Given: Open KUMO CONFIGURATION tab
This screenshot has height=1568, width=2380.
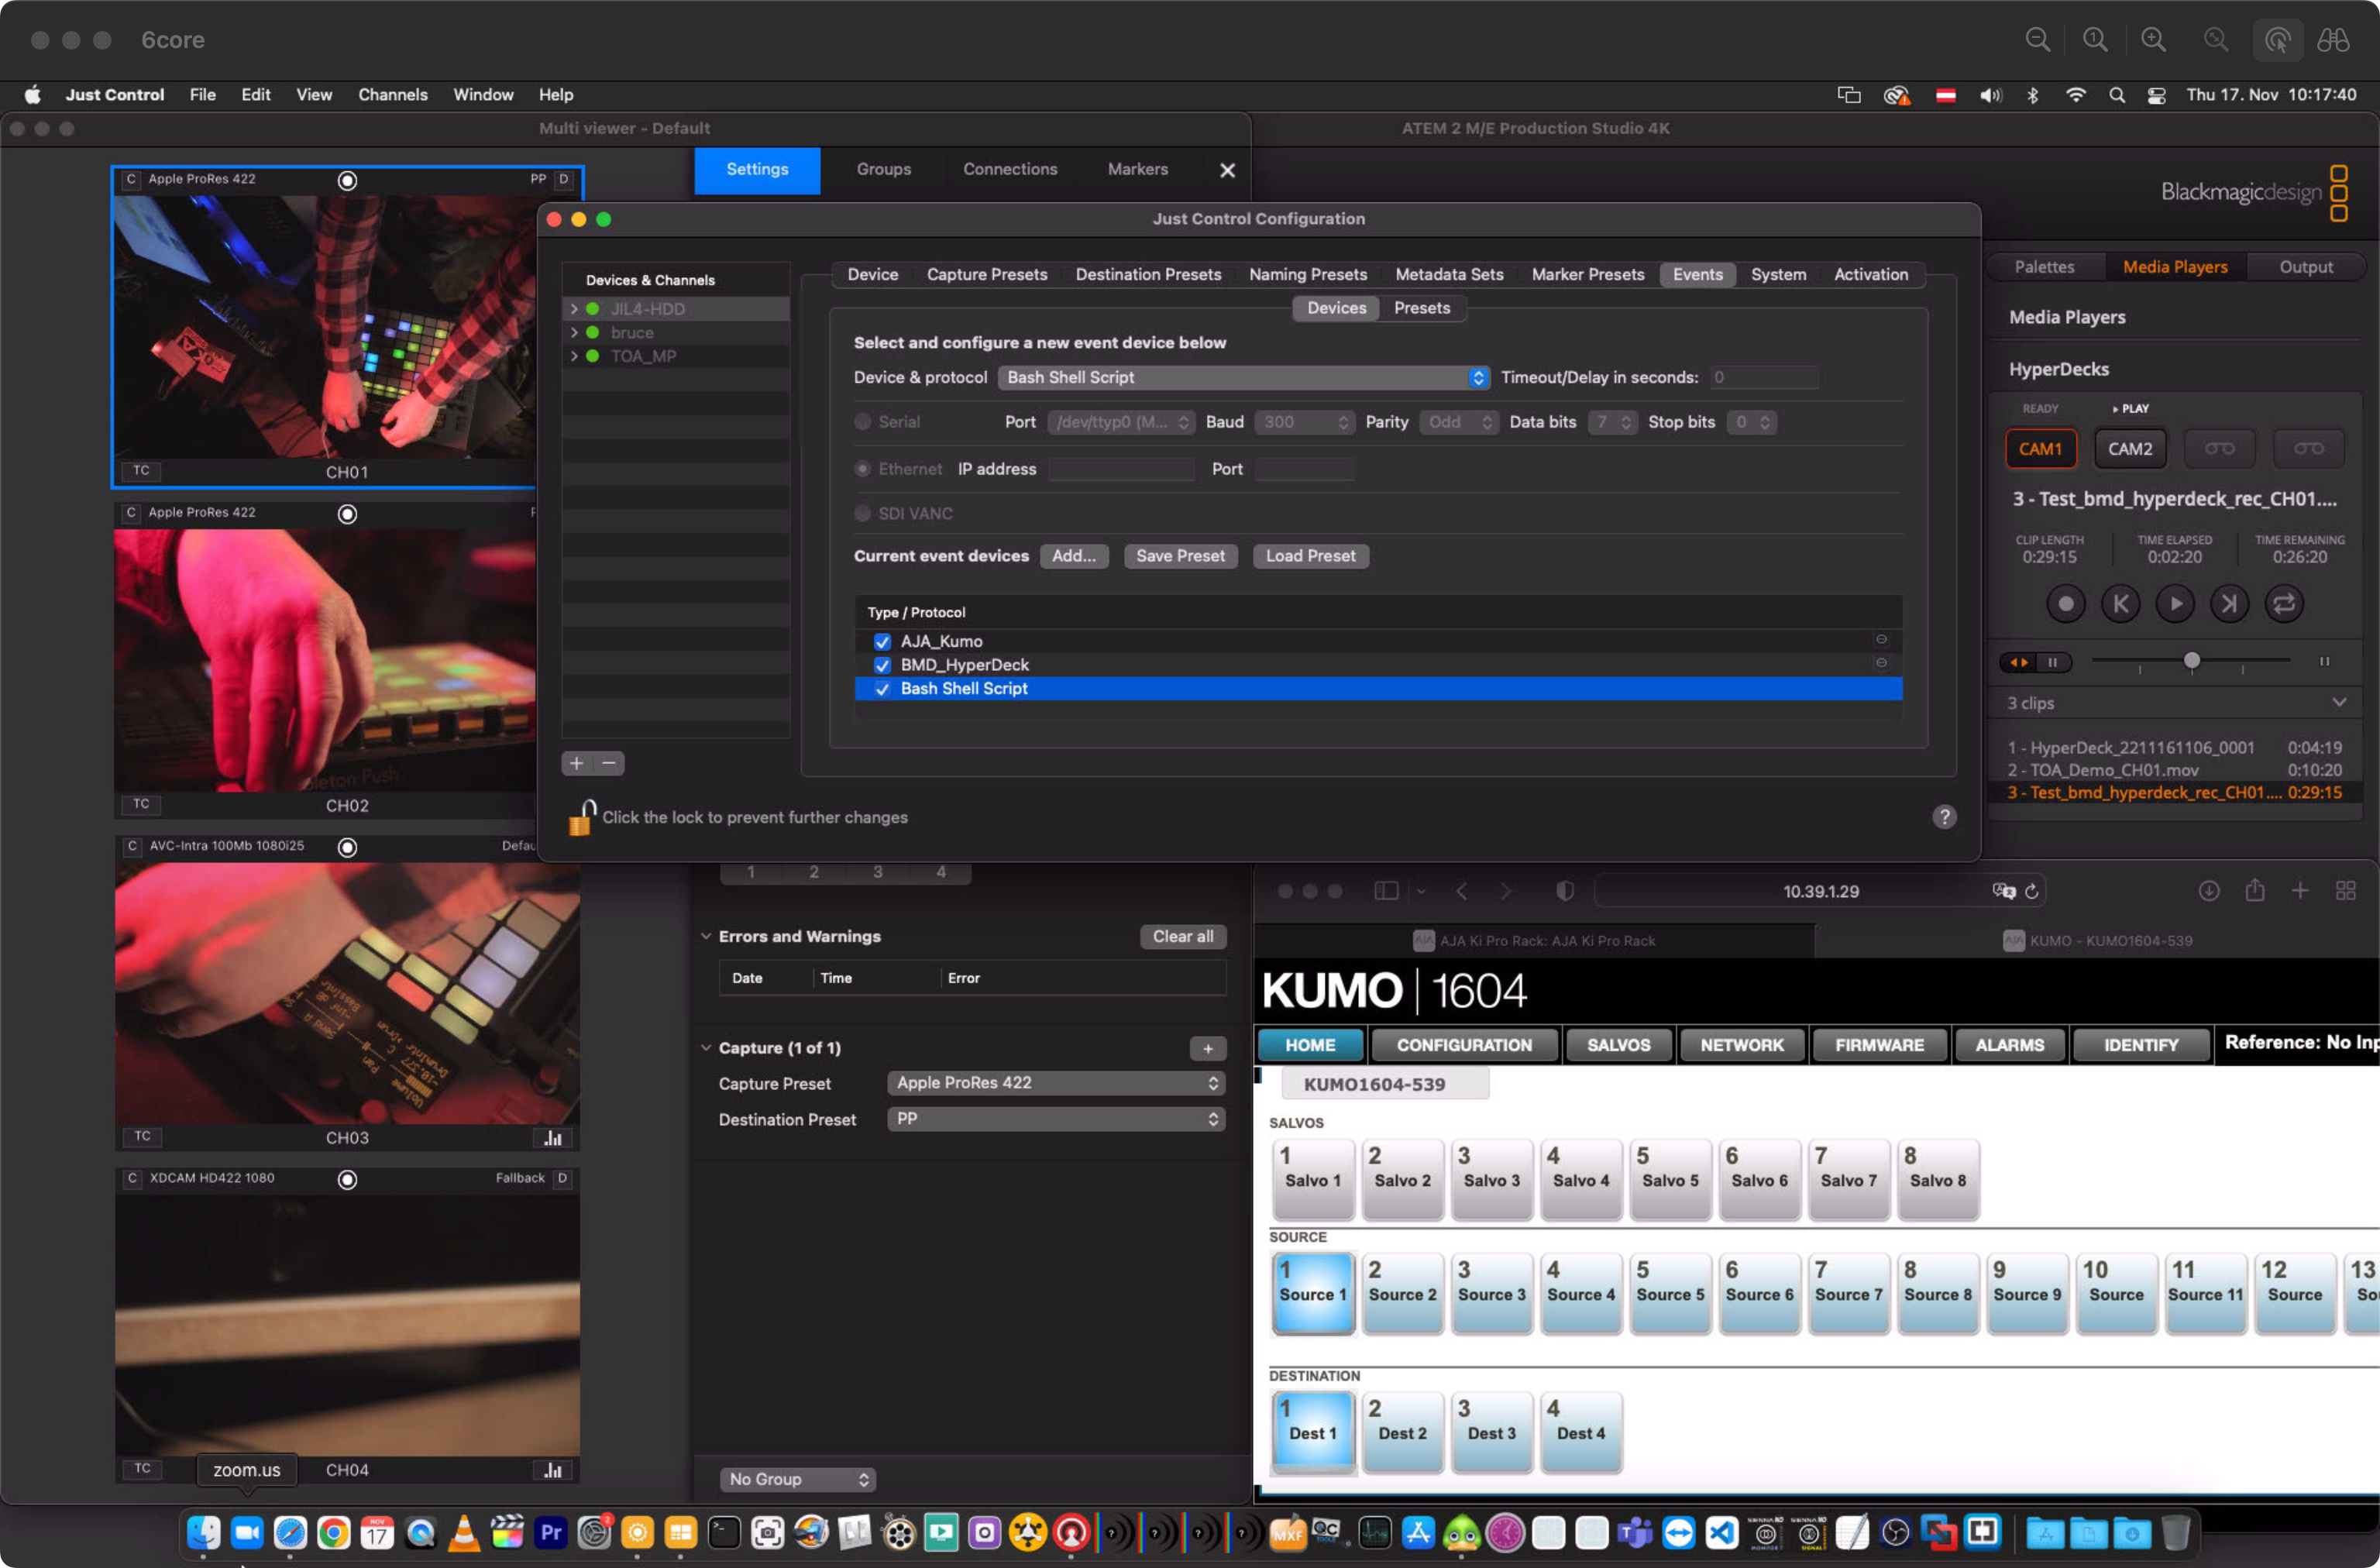Looking at the screenshot, I should (x=1464, y=1045).
